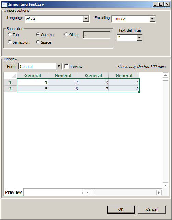Open the Language af-ZA dropdown
The height and width of the screenshot is (220, 172).
(x=86, y=19)
